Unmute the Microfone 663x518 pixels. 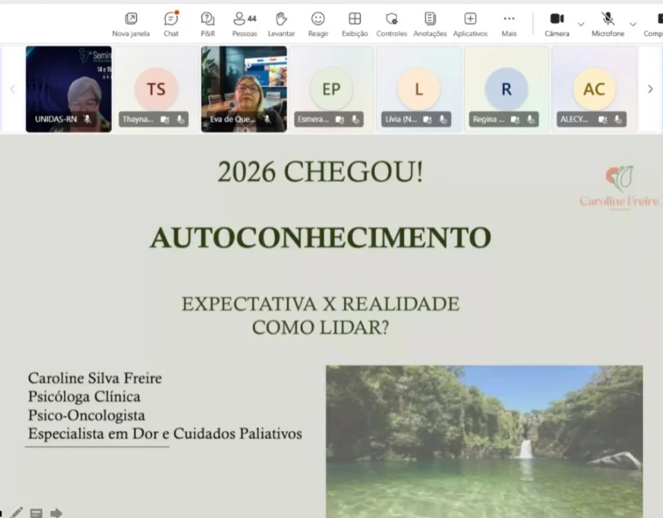click(608, 23)
